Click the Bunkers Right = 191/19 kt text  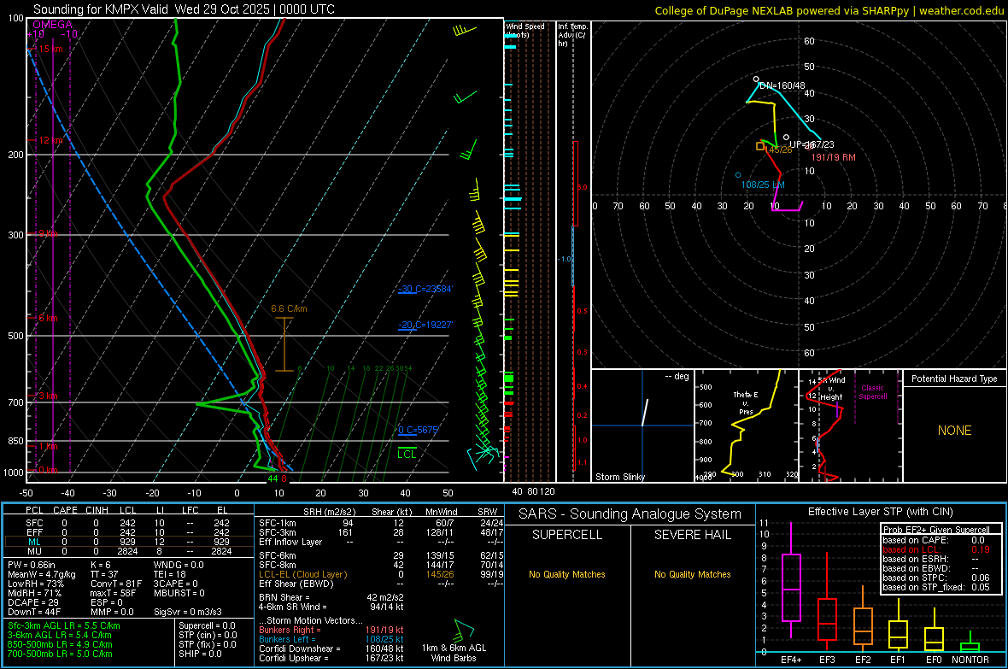tap(331, 630)
